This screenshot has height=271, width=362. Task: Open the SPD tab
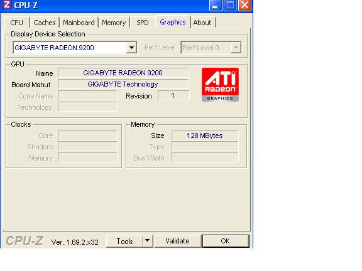click(143, 23)
